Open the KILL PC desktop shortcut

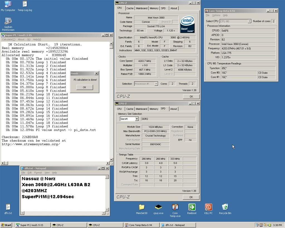(208, 207)
